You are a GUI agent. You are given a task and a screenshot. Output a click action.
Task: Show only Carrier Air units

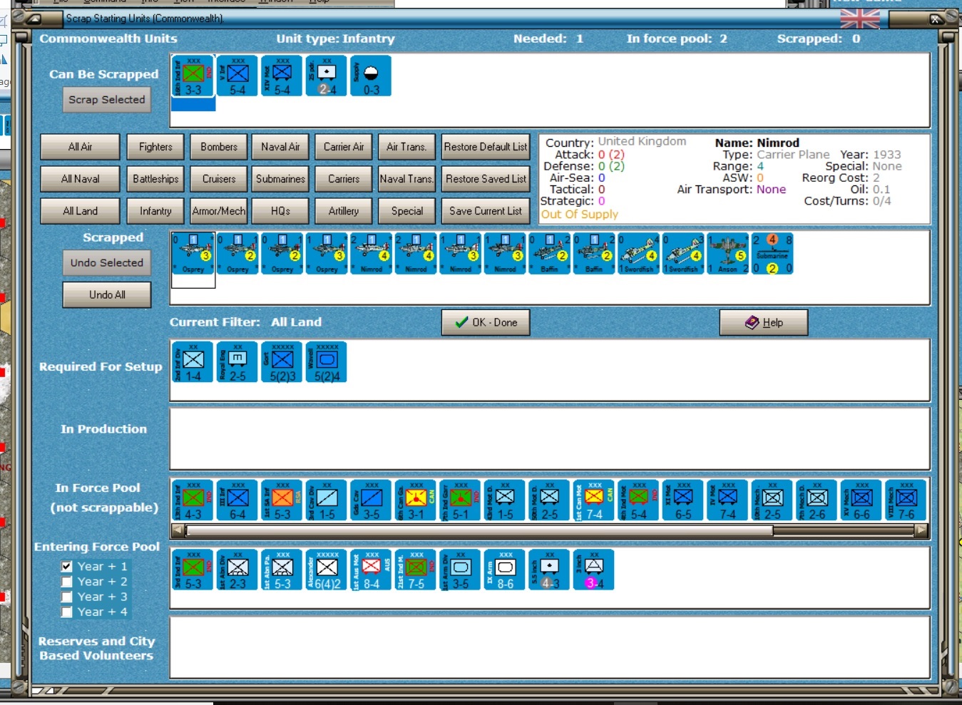[x=344, y=147]
